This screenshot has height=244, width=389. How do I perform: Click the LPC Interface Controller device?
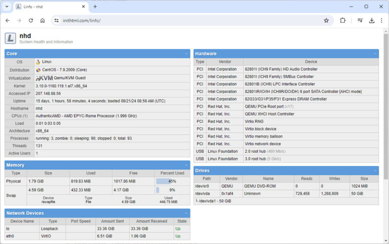pos(280,84)
